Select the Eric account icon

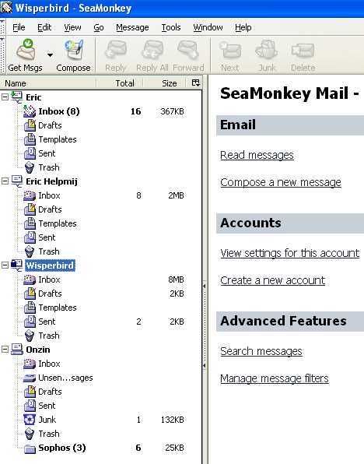pos(17,97)
